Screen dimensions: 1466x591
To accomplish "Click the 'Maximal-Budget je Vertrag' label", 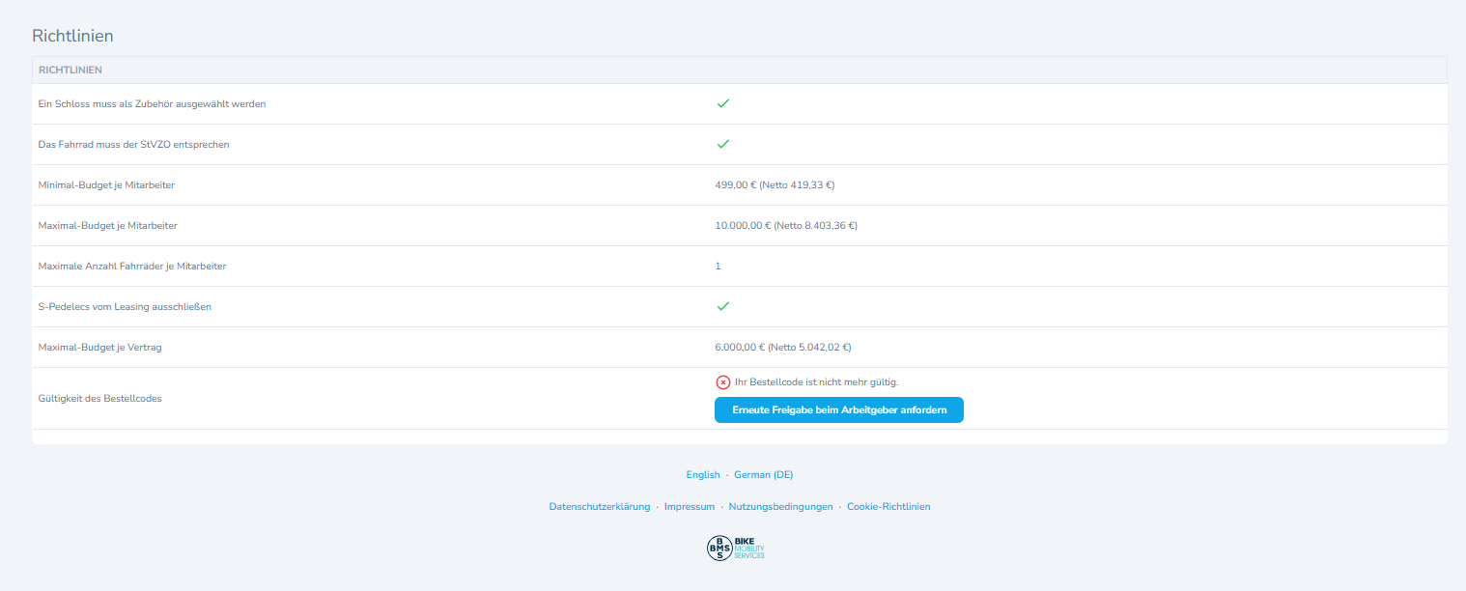I will click(99, 347).
